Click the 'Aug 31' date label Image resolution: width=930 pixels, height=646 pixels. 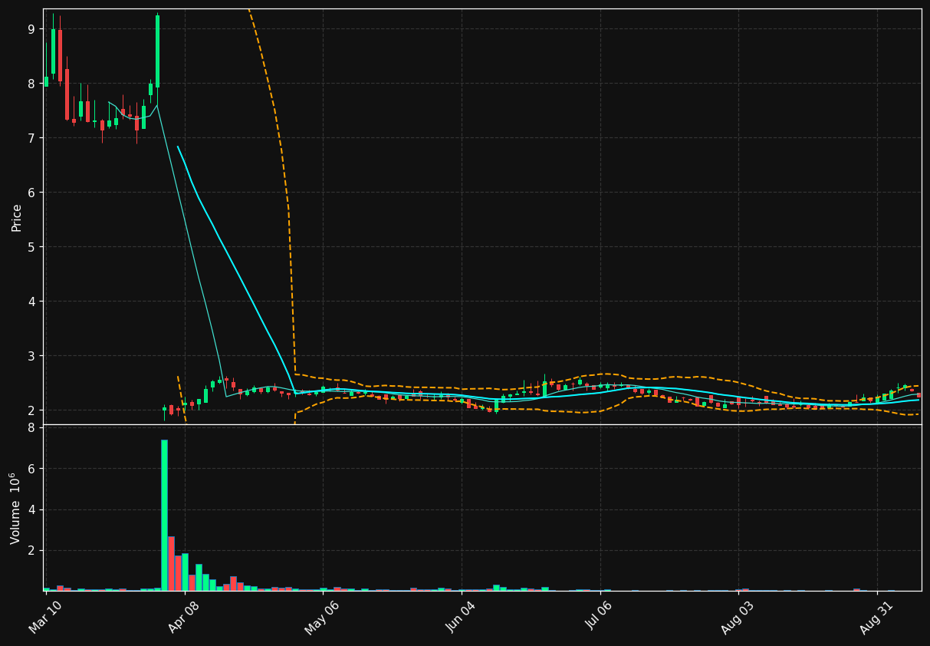tap(876, 617)
